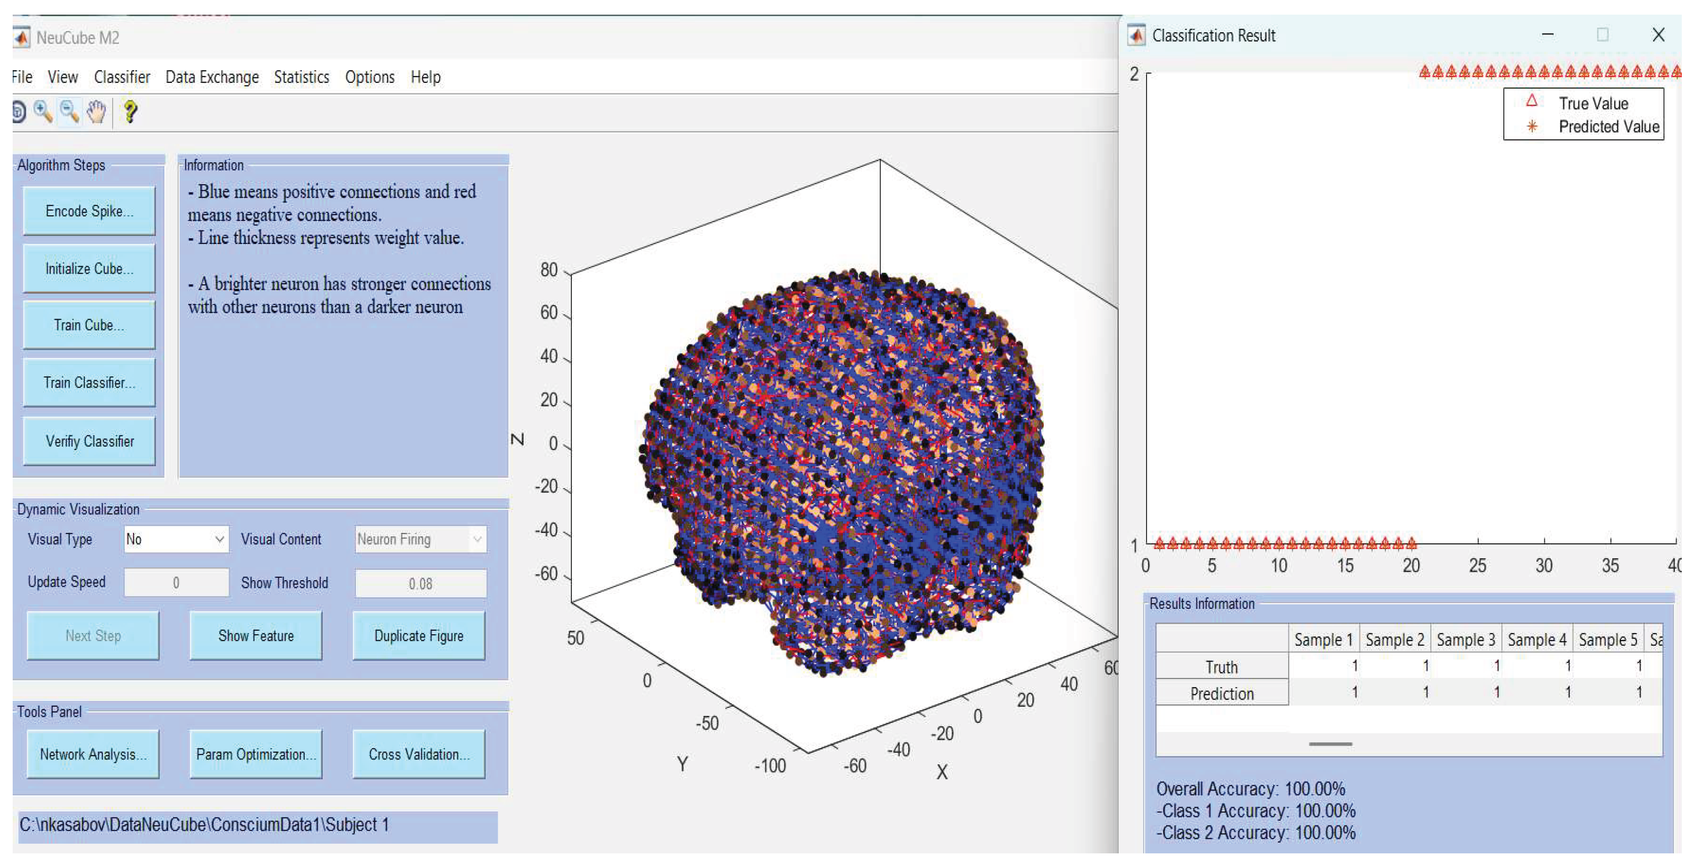Select the Zoom Out magnifier tool
1693x867 pixels.
click(x=69, y=112)
